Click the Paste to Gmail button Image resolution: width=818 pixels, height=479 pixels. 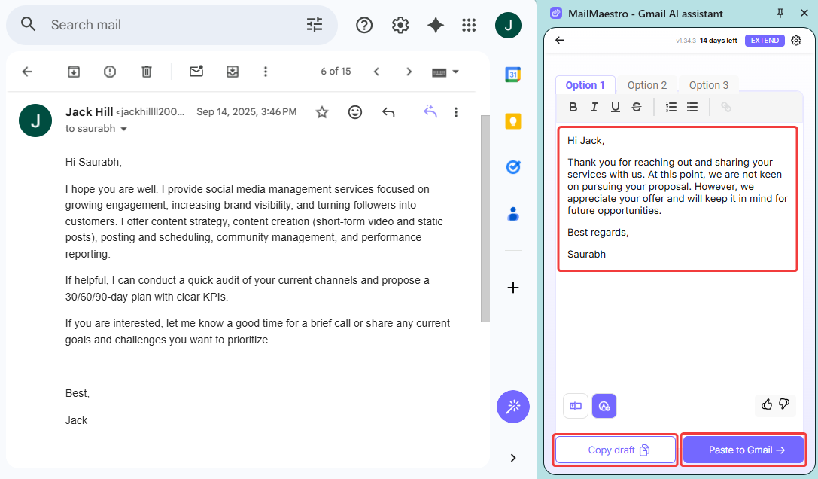(743, 450)
